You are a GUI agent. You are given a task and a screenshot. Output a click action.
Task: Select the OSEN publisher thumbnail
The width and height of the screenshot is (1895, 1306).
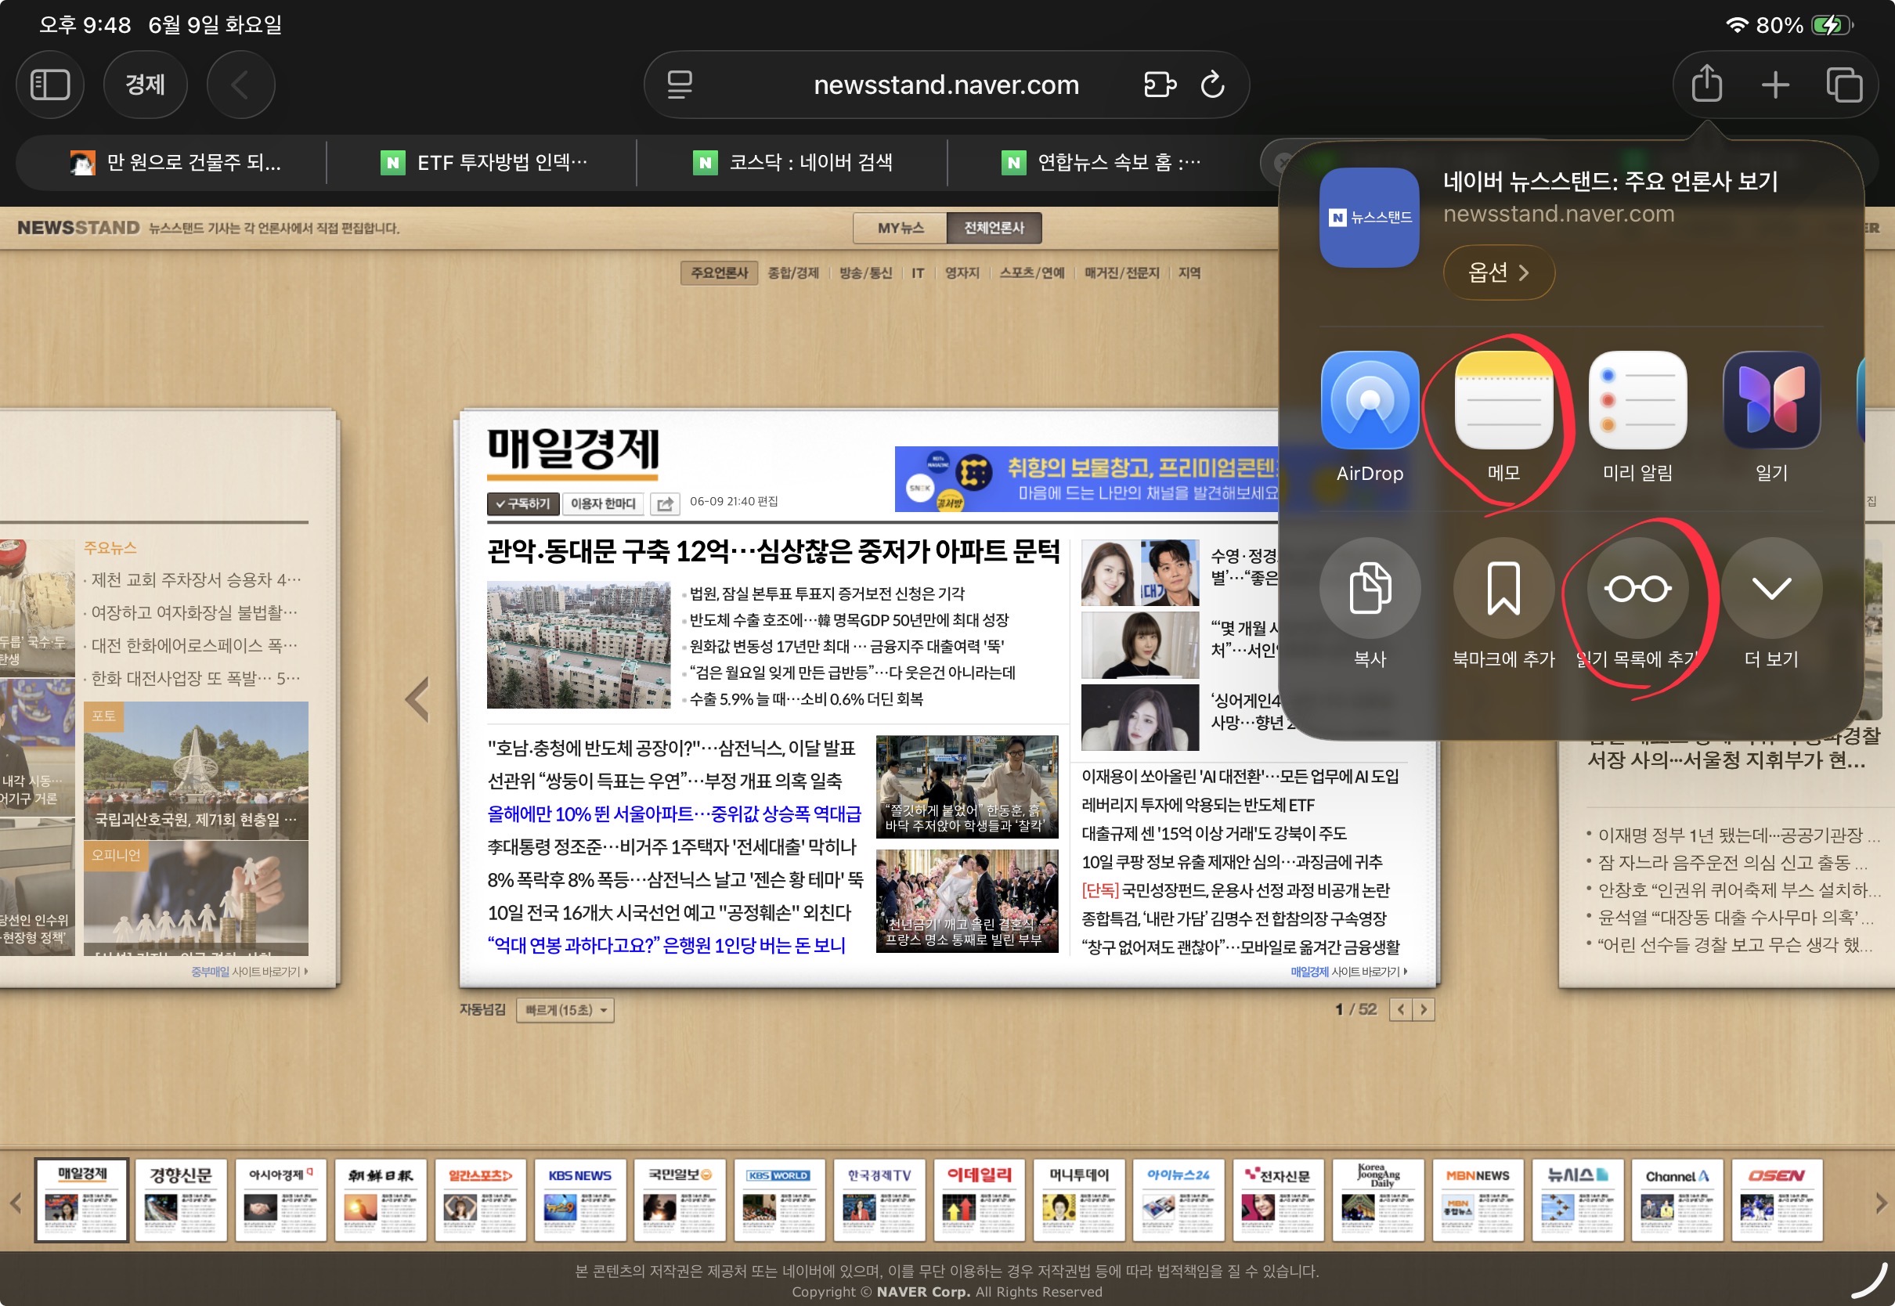pos(1778,1200)
